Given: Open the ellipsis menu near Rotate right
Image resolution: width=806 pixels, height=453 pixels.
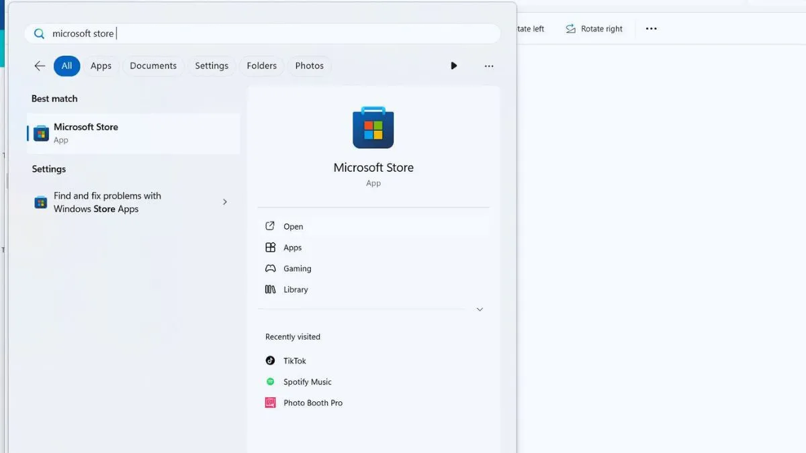Looking at the screenshot, I should [x=650, y=28].
